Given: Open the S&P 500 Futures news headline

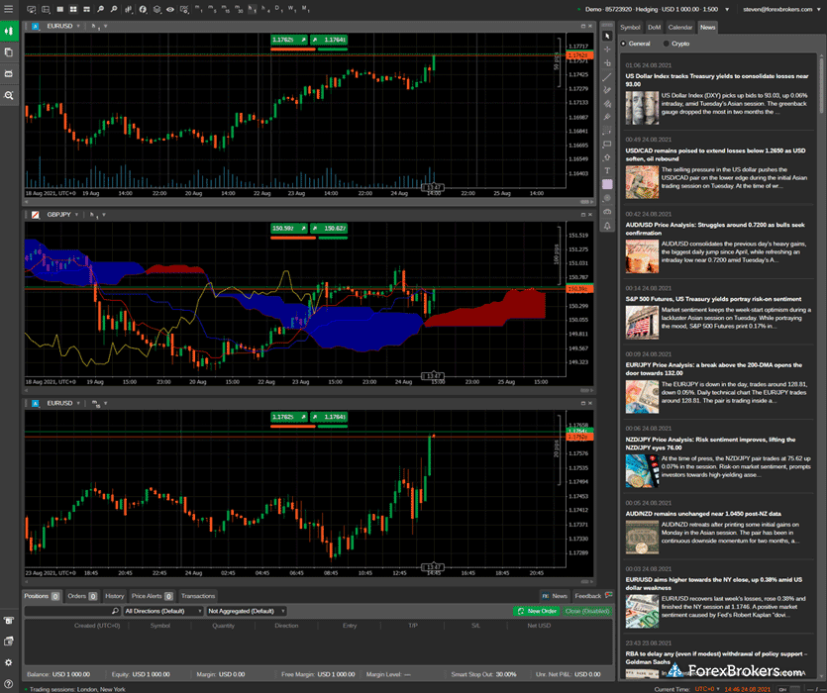Looking at the screenshot, I should 713,299.
